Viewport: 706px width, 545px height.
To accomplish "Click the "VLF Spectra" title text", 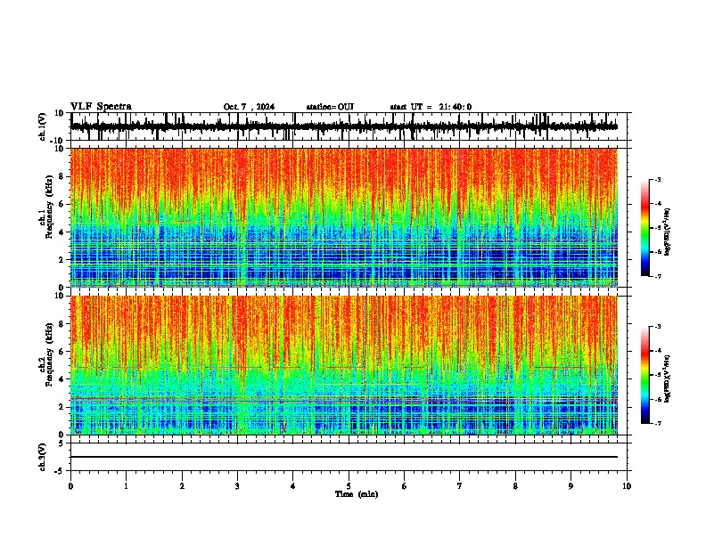I will [101, 107].
